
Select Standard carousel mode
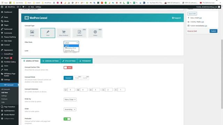68,78
